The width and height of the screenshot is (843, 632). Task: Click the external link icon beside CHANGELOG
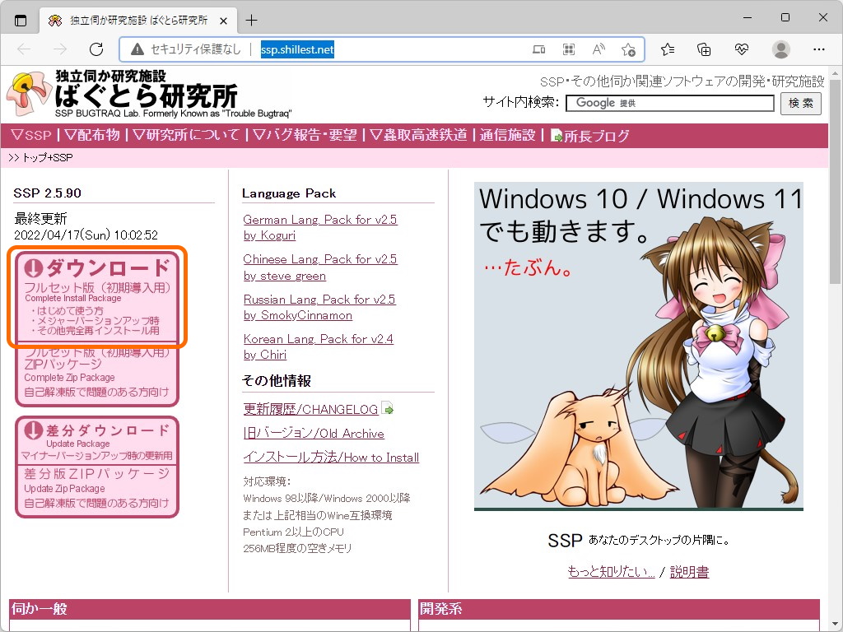coord(387,408)
